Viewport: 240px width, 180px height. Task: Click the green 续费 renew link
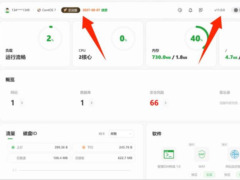(x=104, y=10)
